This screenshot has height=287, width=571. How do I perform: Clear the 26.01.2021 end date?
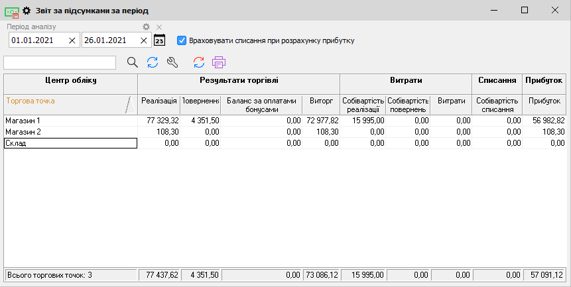pos(145,40)
